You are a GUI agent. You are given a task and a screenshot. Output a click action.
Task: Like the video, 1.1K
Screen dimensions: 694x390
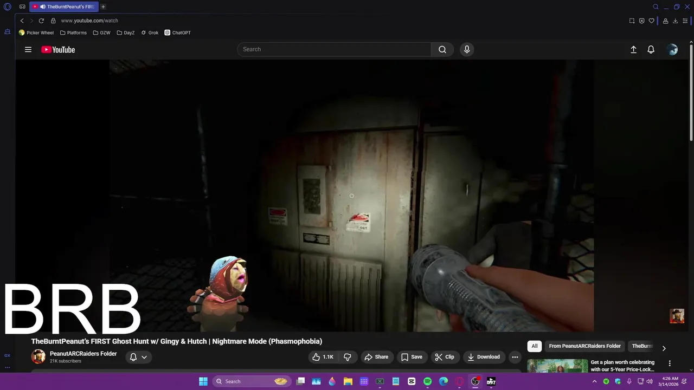click(323, 357)
